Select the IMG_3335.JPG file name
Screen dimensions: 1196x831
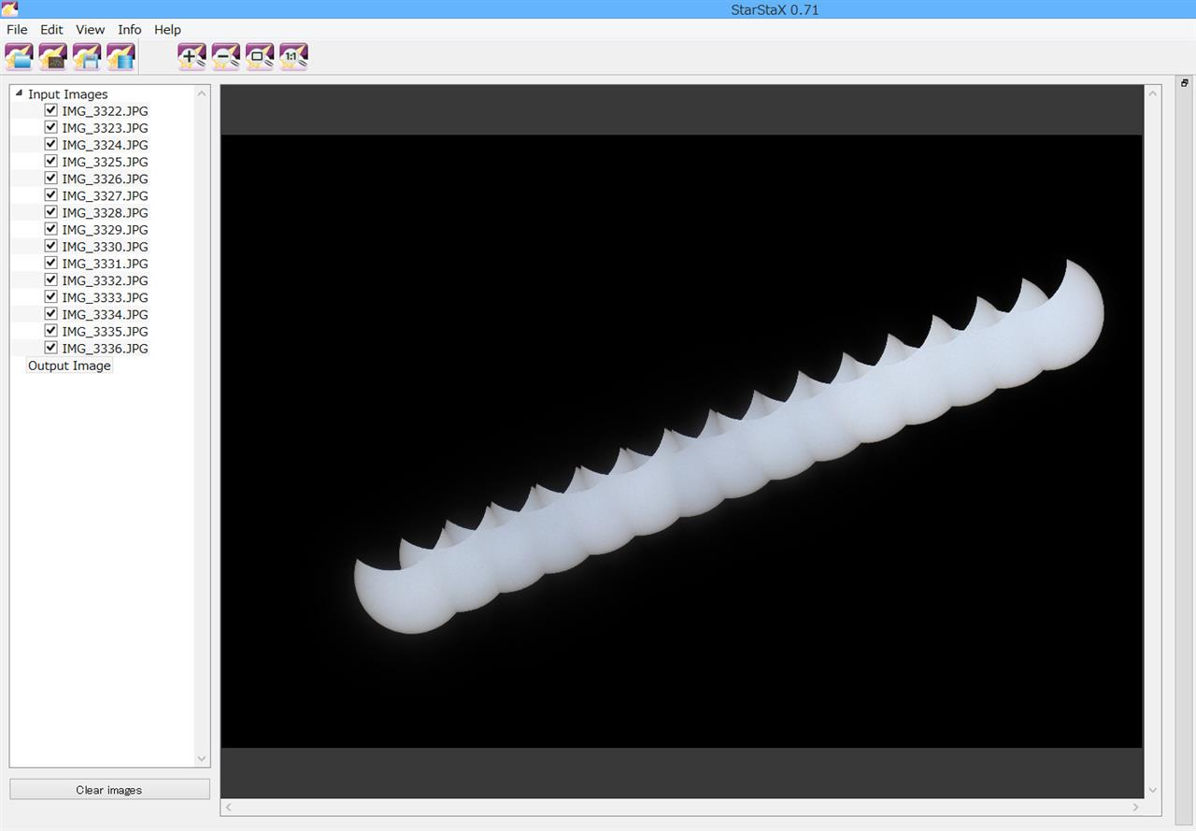[105, 331]
